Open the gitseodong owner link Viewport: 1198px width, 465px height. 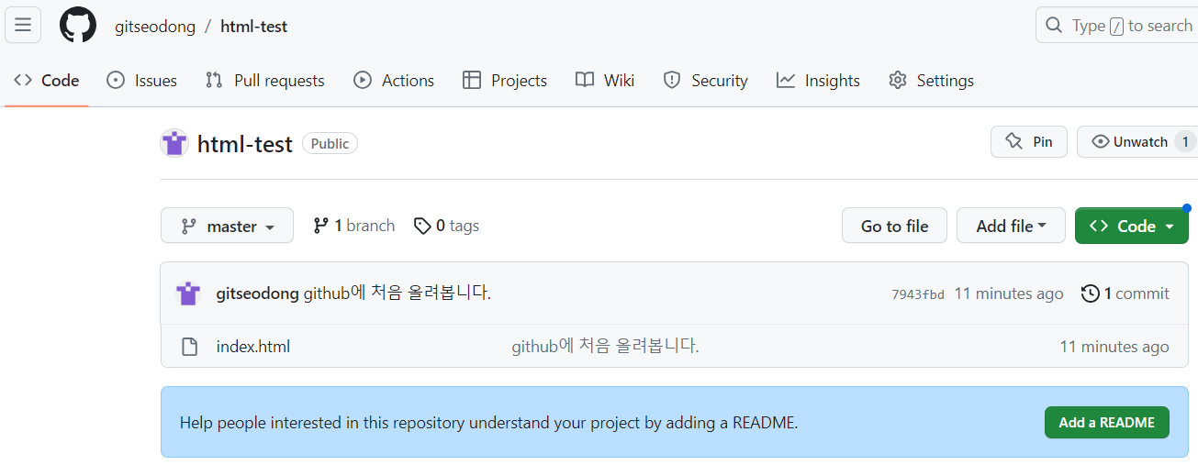[x=155, y=27]
